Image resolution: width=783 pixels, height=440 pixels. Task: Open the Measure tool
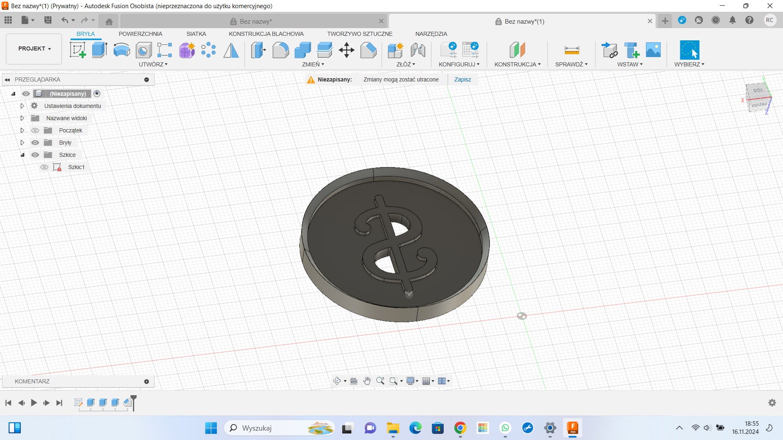pos(571,50)
